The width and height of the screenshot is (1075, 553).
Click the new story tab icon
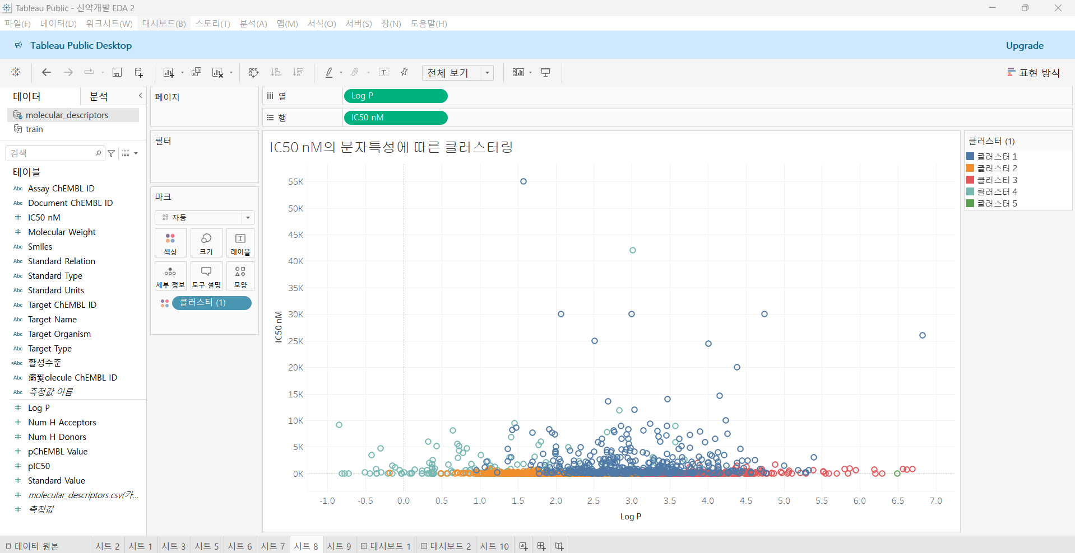(559, 546)
